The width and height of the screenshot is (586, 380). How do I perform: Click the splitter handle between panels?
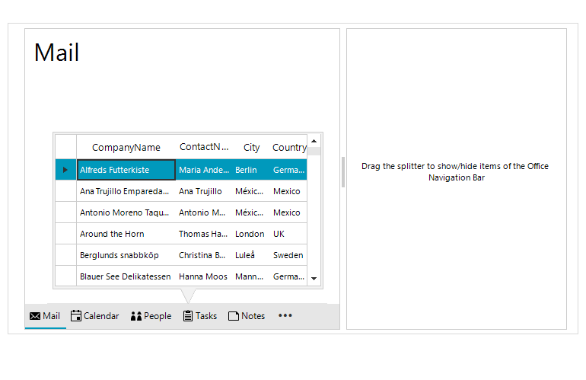(x=343, y=172)
